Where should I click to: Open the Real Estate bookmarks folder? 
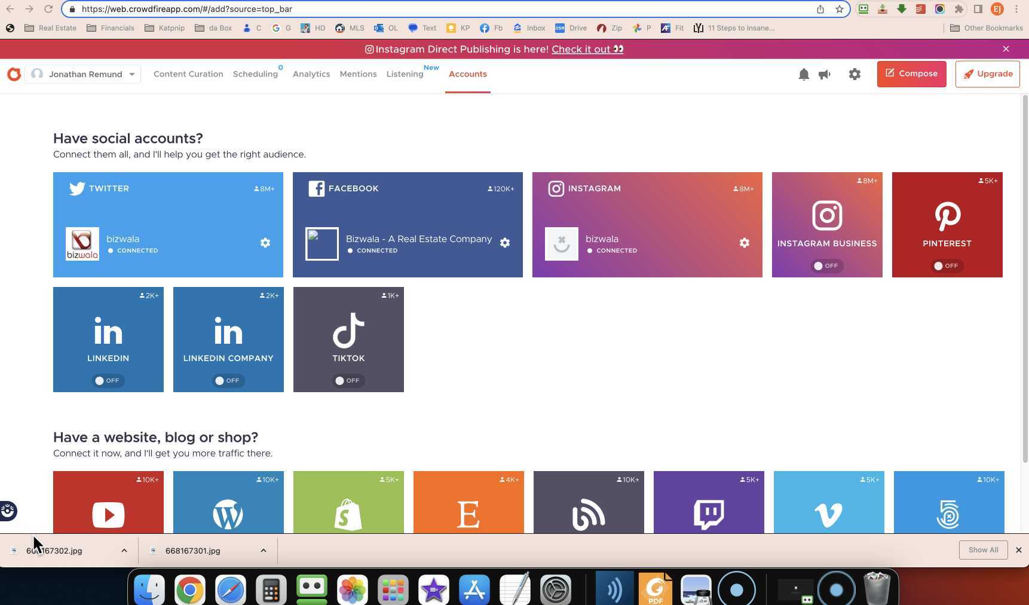[51, 28]
